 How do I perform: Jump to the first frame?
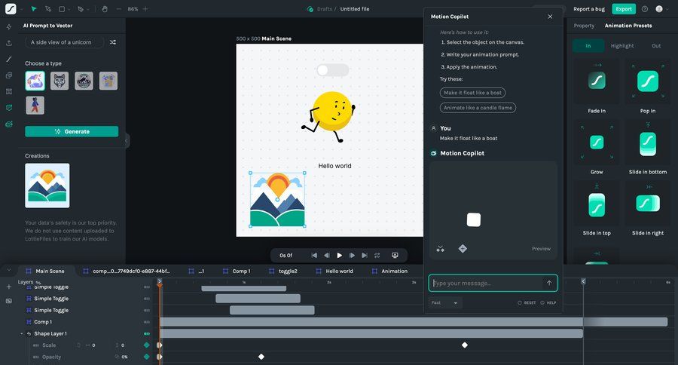[314, 256]
